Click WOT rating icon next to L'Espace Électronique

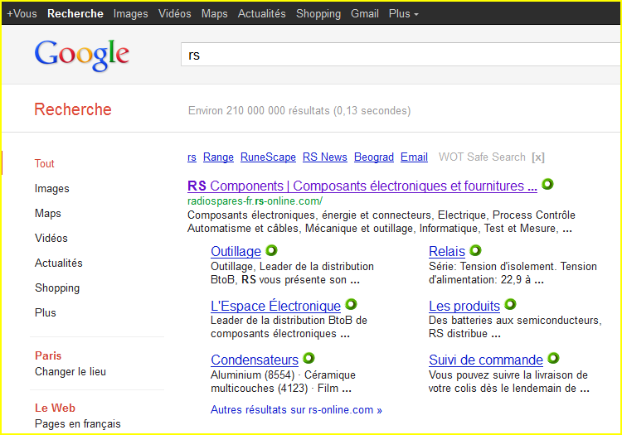[351, 304]
